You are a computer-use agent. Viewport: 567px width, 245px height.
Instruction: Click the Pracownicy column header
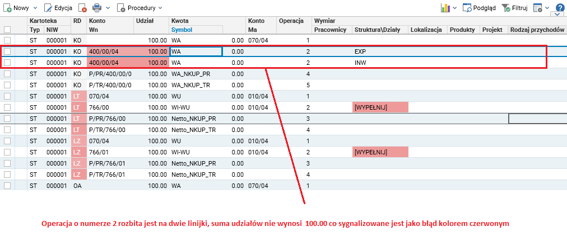point(332,30)
